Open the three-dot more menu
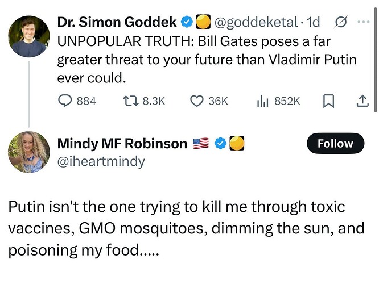 (x=364, y=22)
